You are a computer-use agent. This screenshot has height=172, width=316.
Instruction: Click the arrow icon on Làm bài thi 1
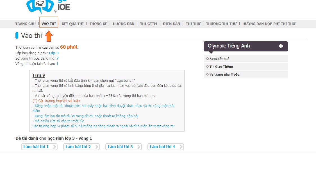click(54, 147)
